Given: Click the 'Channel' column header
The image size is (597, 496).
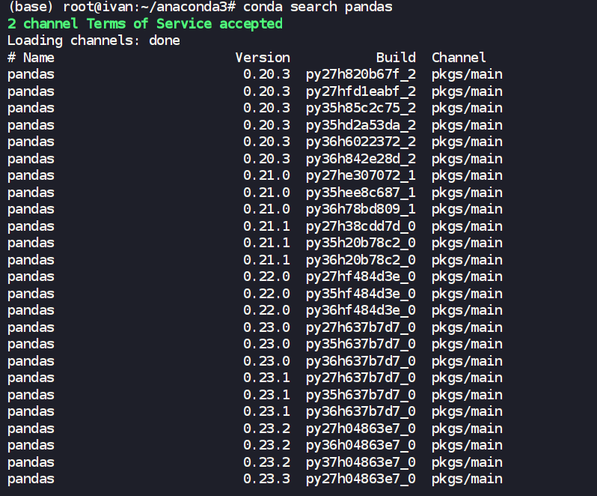Looking at the screenshot, I should tap(459, 57).
